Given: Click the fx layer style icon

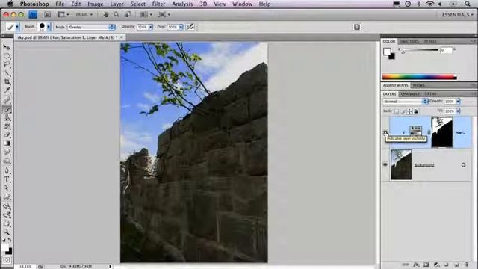Looking at the screenshot, I should [x=416, y=265].
